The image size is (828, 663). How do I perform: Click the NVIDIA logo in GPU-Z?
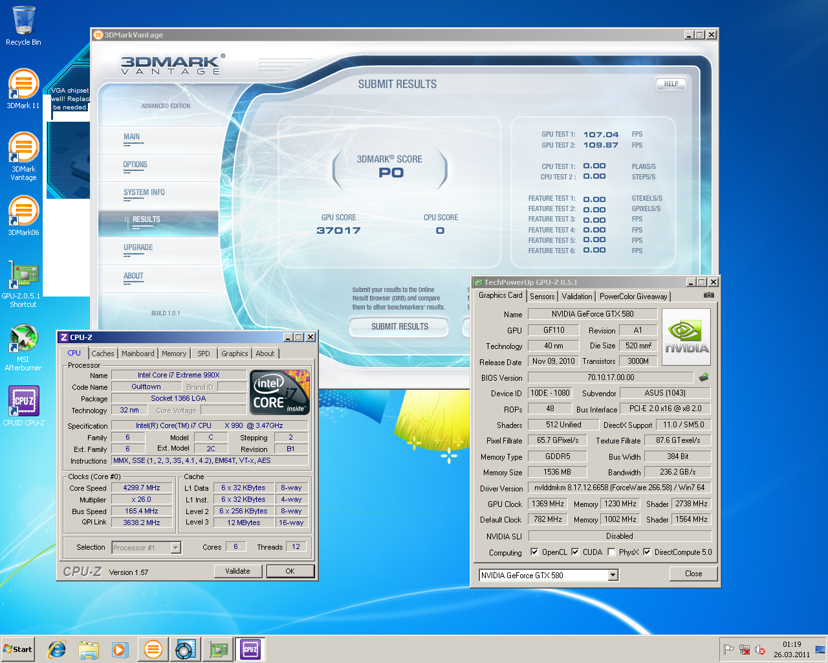686,337
